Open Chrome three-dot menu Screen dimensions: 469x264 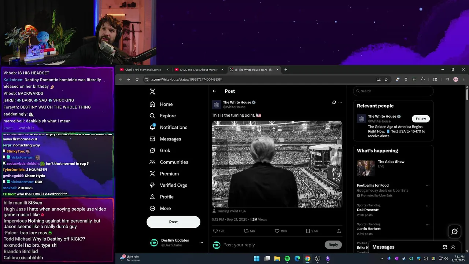pos(464,79)
